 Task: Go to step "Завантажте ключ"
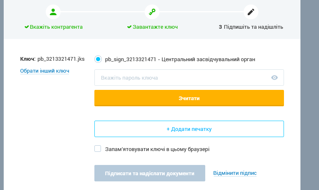click(155, 27)
